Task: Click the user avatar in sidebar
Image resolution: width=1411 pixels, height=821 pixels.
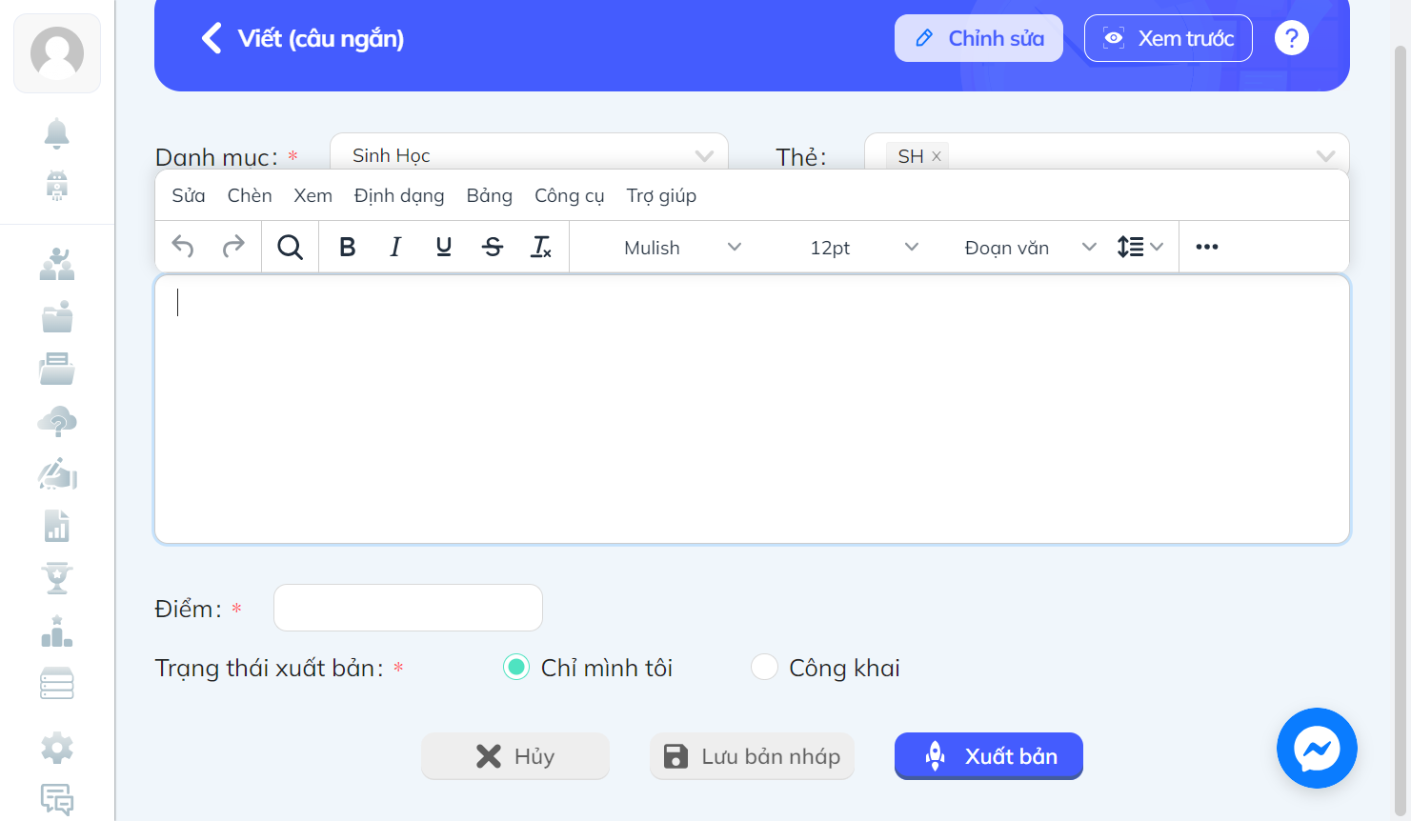Action: [57, 53]
